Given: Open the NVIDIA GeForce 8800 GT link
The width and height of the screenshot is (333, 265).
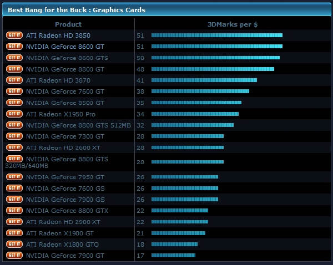Looking at the screenshot, I should coord(65,69).
